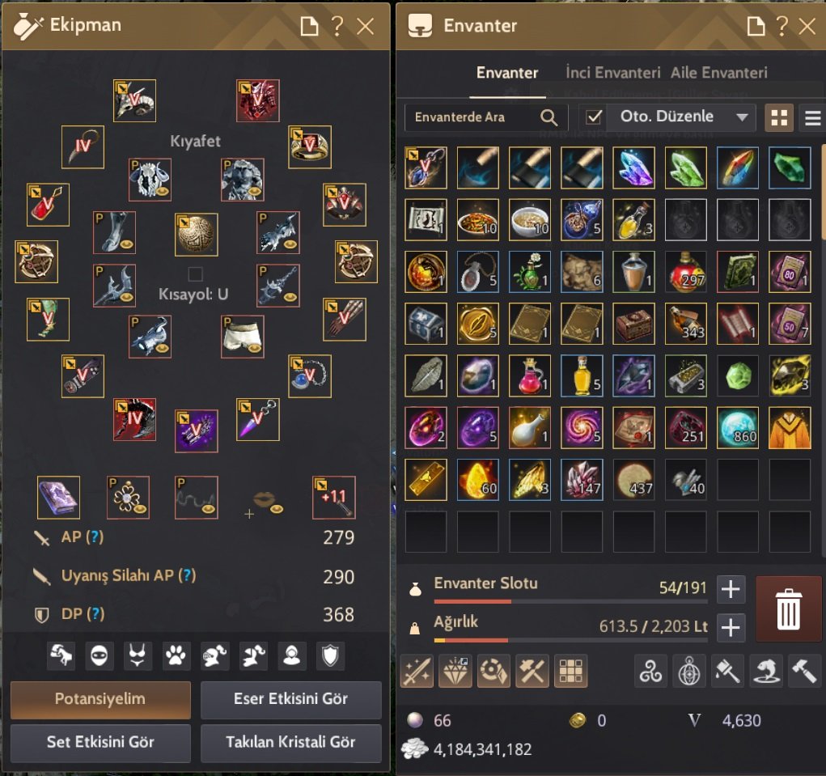Image resolution: width=826 pixels, height=776 pixels.
Task: Click the Potansiyelim button
Action: [100, 700]
